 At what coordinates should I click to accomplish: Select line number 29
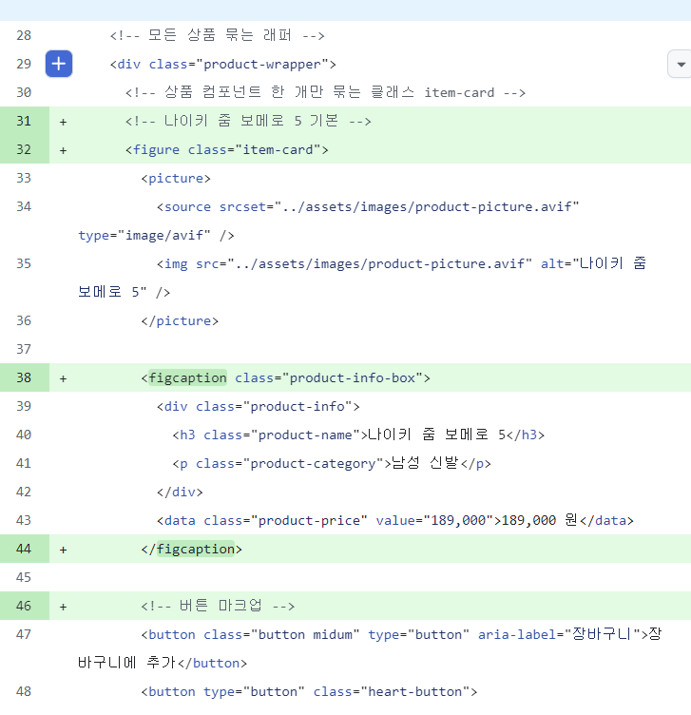tap(24, 64)
